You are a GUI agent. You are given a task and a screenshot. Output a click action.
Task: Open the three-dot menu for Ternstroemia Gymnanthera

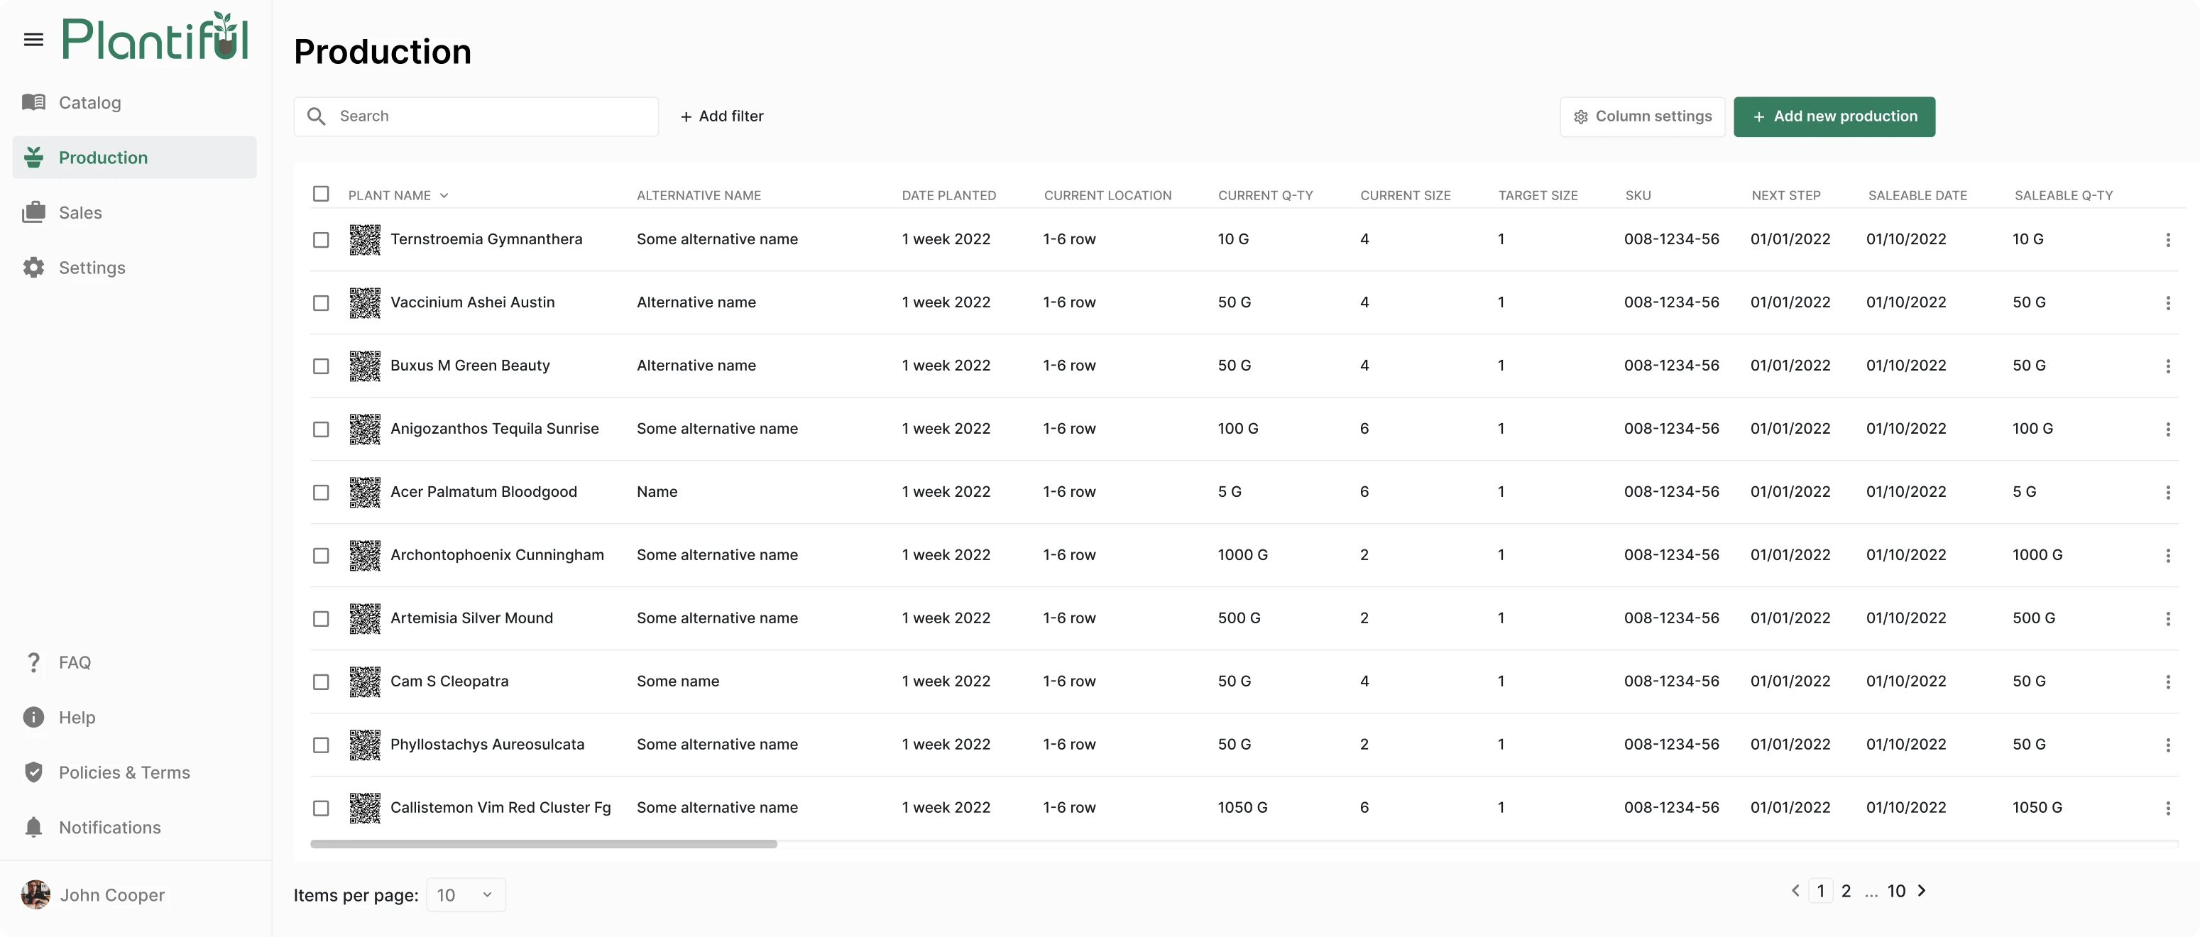coord(2168,240)
